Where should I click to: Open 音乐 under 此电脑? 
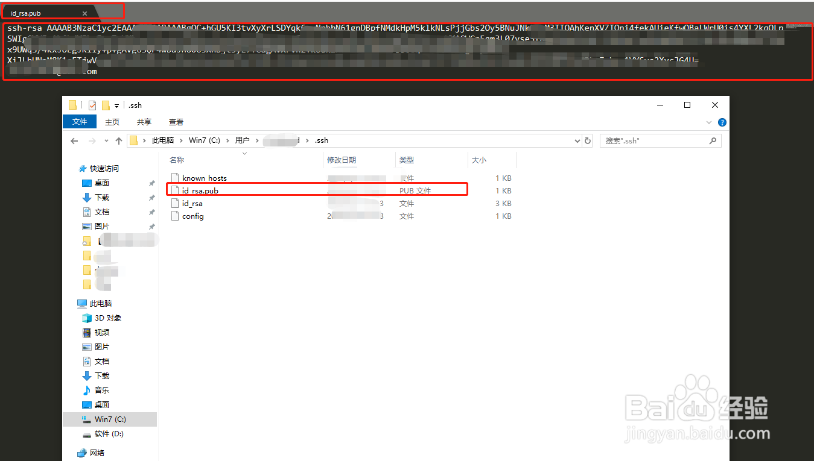tap(102, 390)
